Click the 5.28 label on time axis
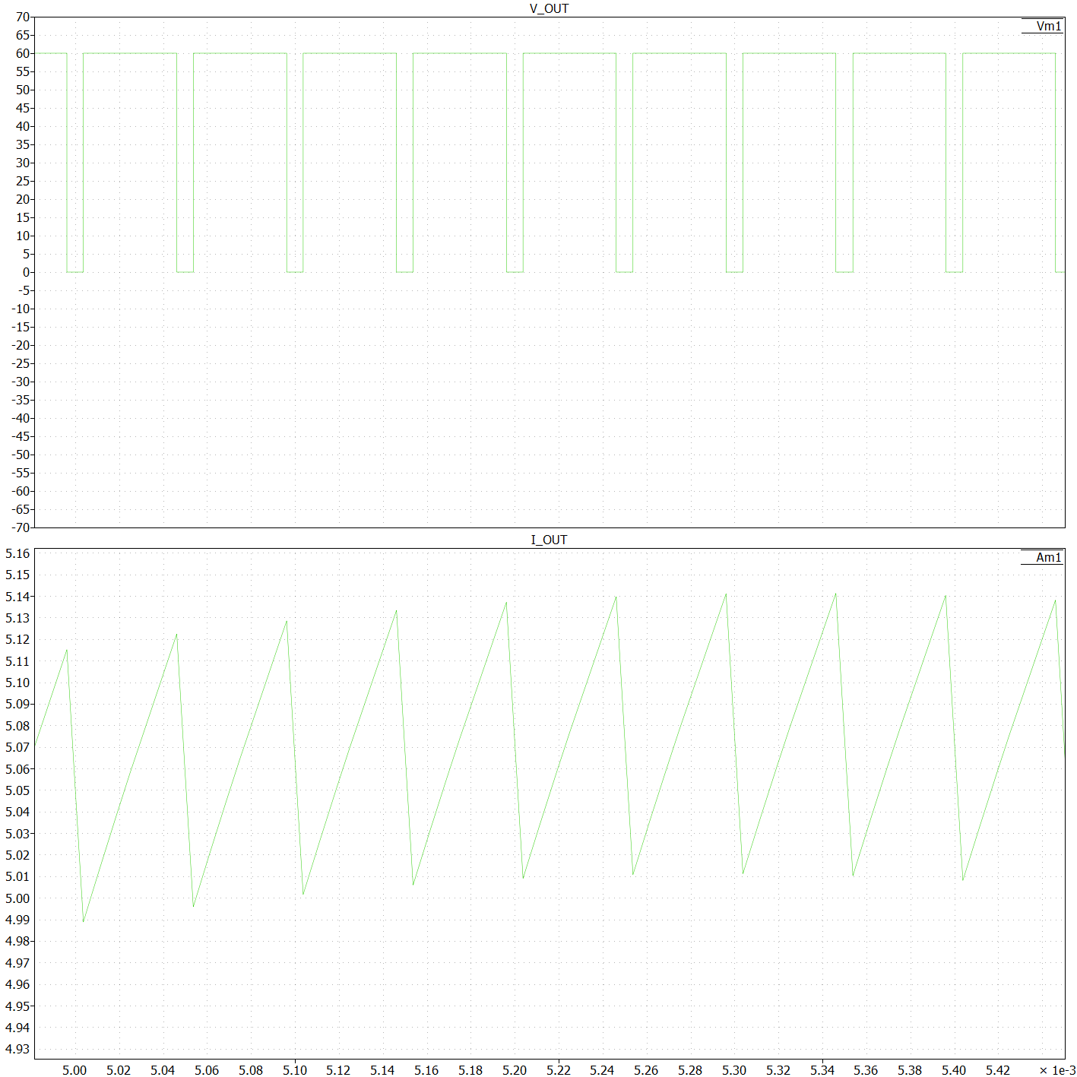The height and width of the screenshot is (1077, 1077). [690, 1070]
